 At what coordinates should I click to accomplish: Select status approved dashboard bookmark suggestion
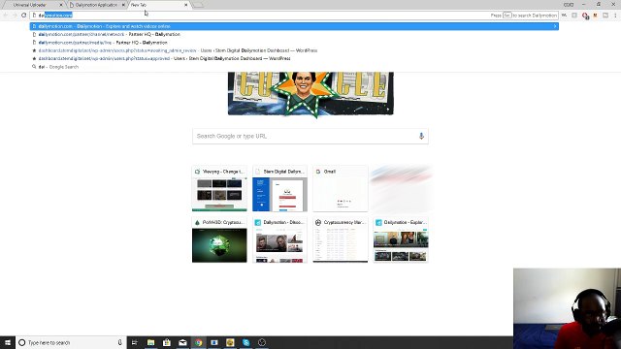click(x=294, y=58)
